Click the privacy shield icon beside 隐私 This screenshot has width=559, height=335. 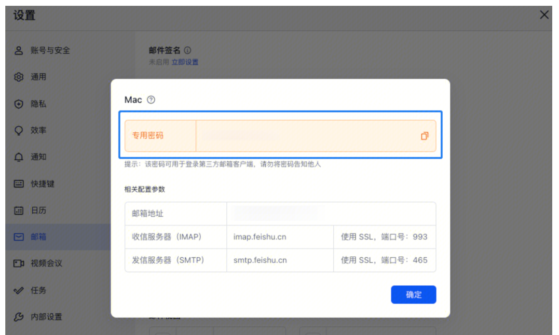pyautogui.click(x=18, y=104)
